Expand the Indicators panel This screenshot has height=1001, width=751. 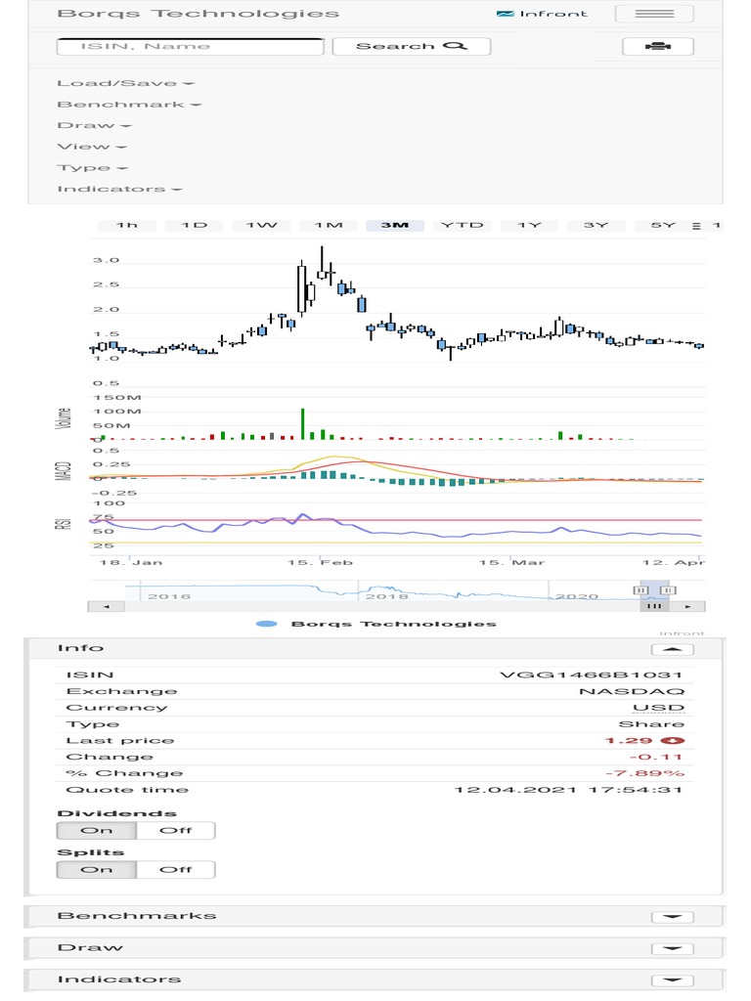(x=673, y=979)
